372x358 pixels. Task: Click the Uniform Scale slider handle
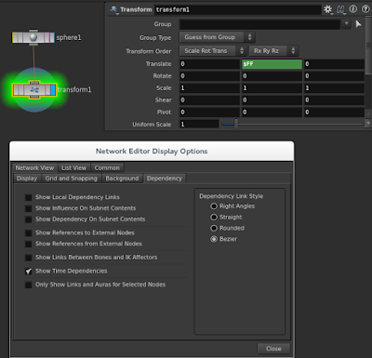coord(236,124)
